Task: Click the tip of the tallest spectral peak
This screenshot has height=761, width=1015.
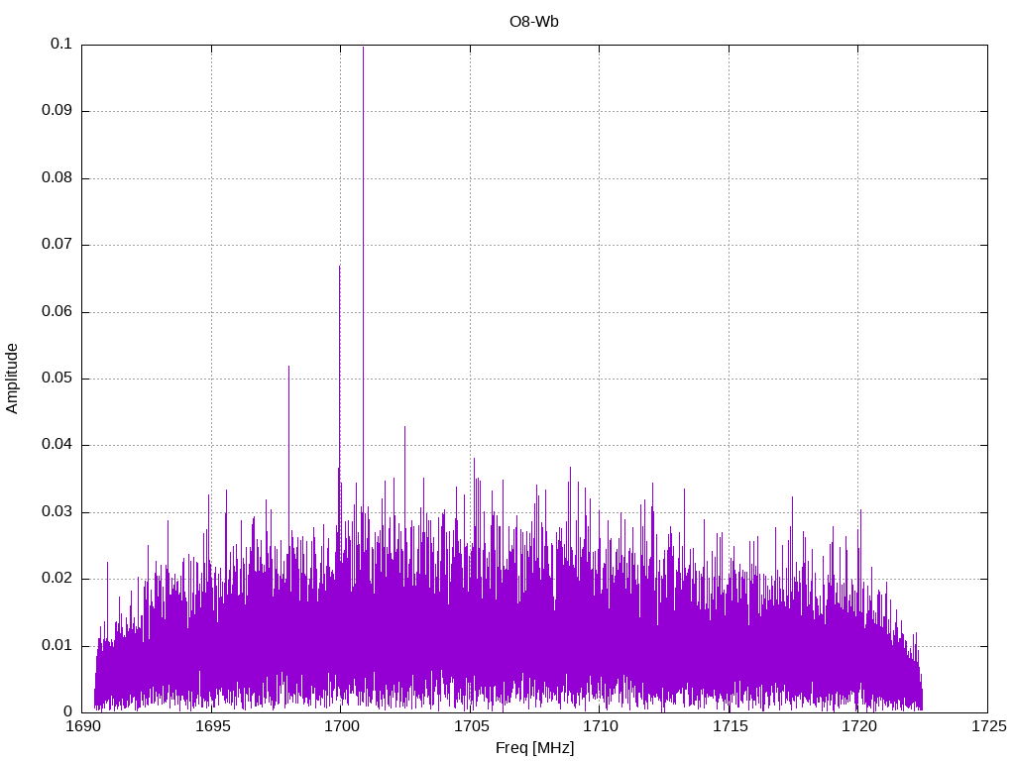Action: [363, 48]
